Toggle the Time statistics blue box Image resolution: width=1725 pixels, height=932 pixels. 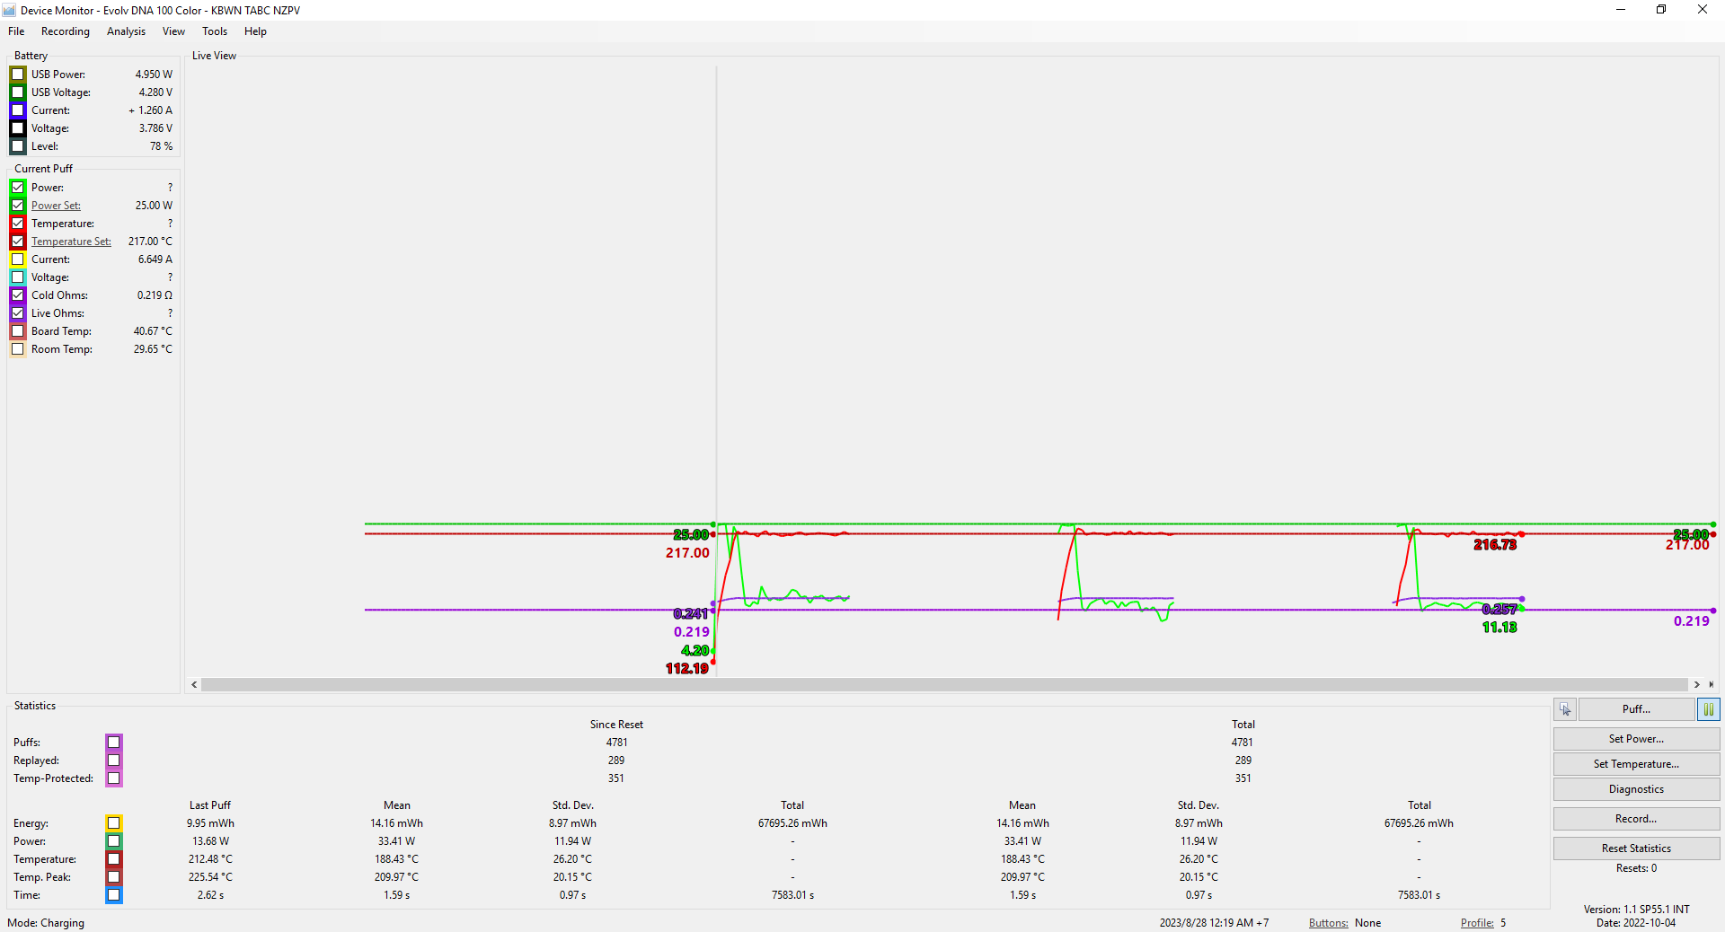click(x=114, y=894)
